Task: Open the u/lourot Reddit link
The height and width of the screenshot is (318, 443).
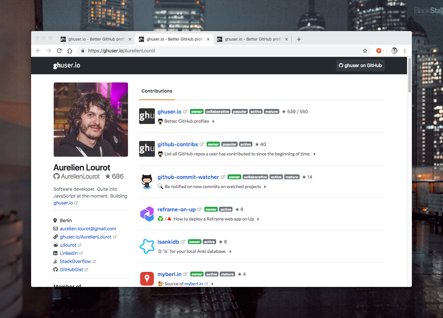Action: [68, 245]
